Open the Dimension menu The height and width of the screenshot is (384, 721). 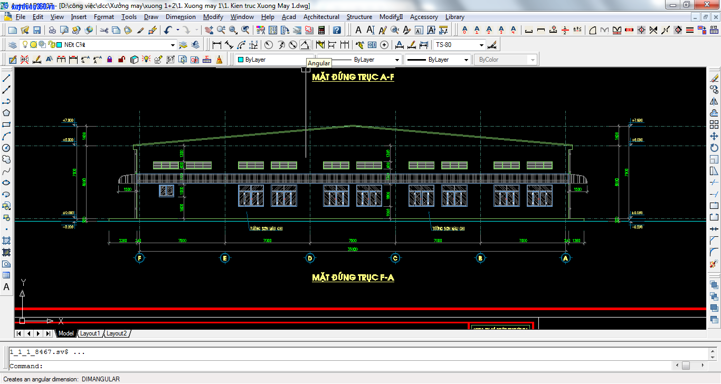(x=181, y=17)
